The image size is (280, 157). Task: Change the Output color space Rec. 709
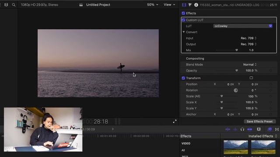pyautogui.click(x=248, y=44)
